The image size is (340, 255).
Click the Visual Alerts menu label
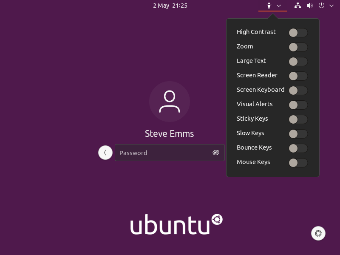pos(255,104)
